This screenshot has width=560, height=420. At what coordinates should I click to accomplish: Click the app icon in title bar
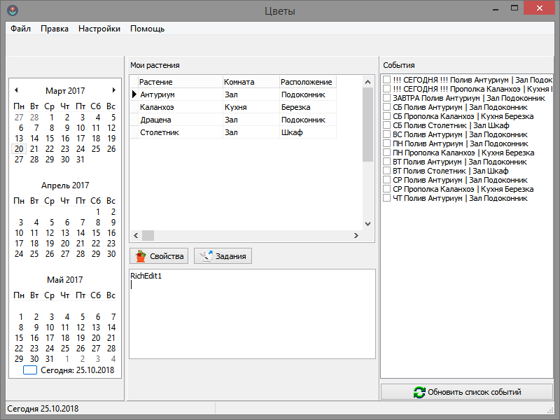click(x=13, y=10)
